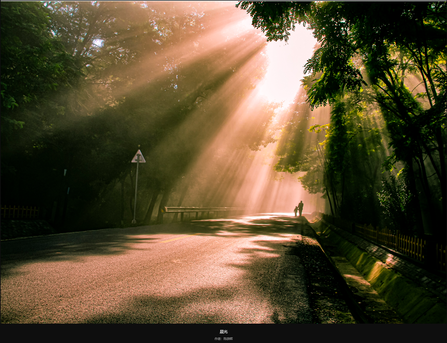Click the triangular warning road sign
The width and height of the screenshot is (447, 343).
pos(138,157)
